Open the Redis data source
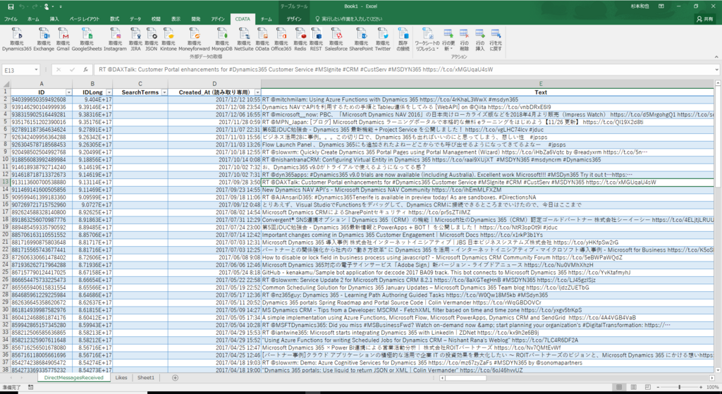Viewport: 722px width, 394px height. [300, 39]
